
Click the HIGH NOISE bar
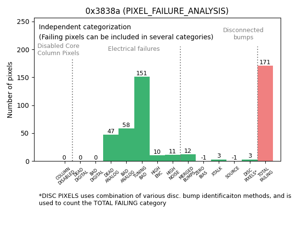(172, 158)
